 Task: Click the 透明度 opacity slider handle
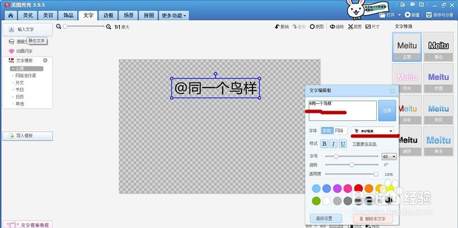pyautogui.click(x=376, y=174)
